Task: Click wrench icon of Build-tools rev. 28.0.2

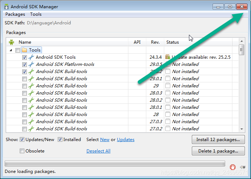Action: [31, 100]
